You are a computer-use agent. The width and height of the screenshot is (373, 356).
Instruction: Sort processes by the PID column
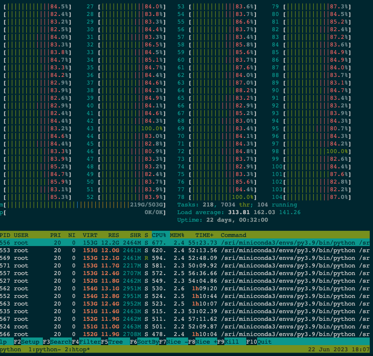(x=5, y=235)
